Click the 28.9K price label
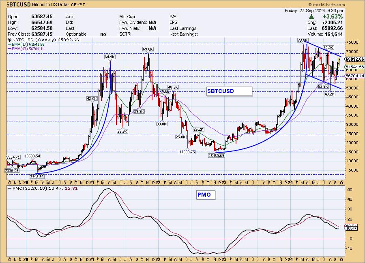Image resolution: width=365 pixels, height=263 pixels. [x=122, y=131]
